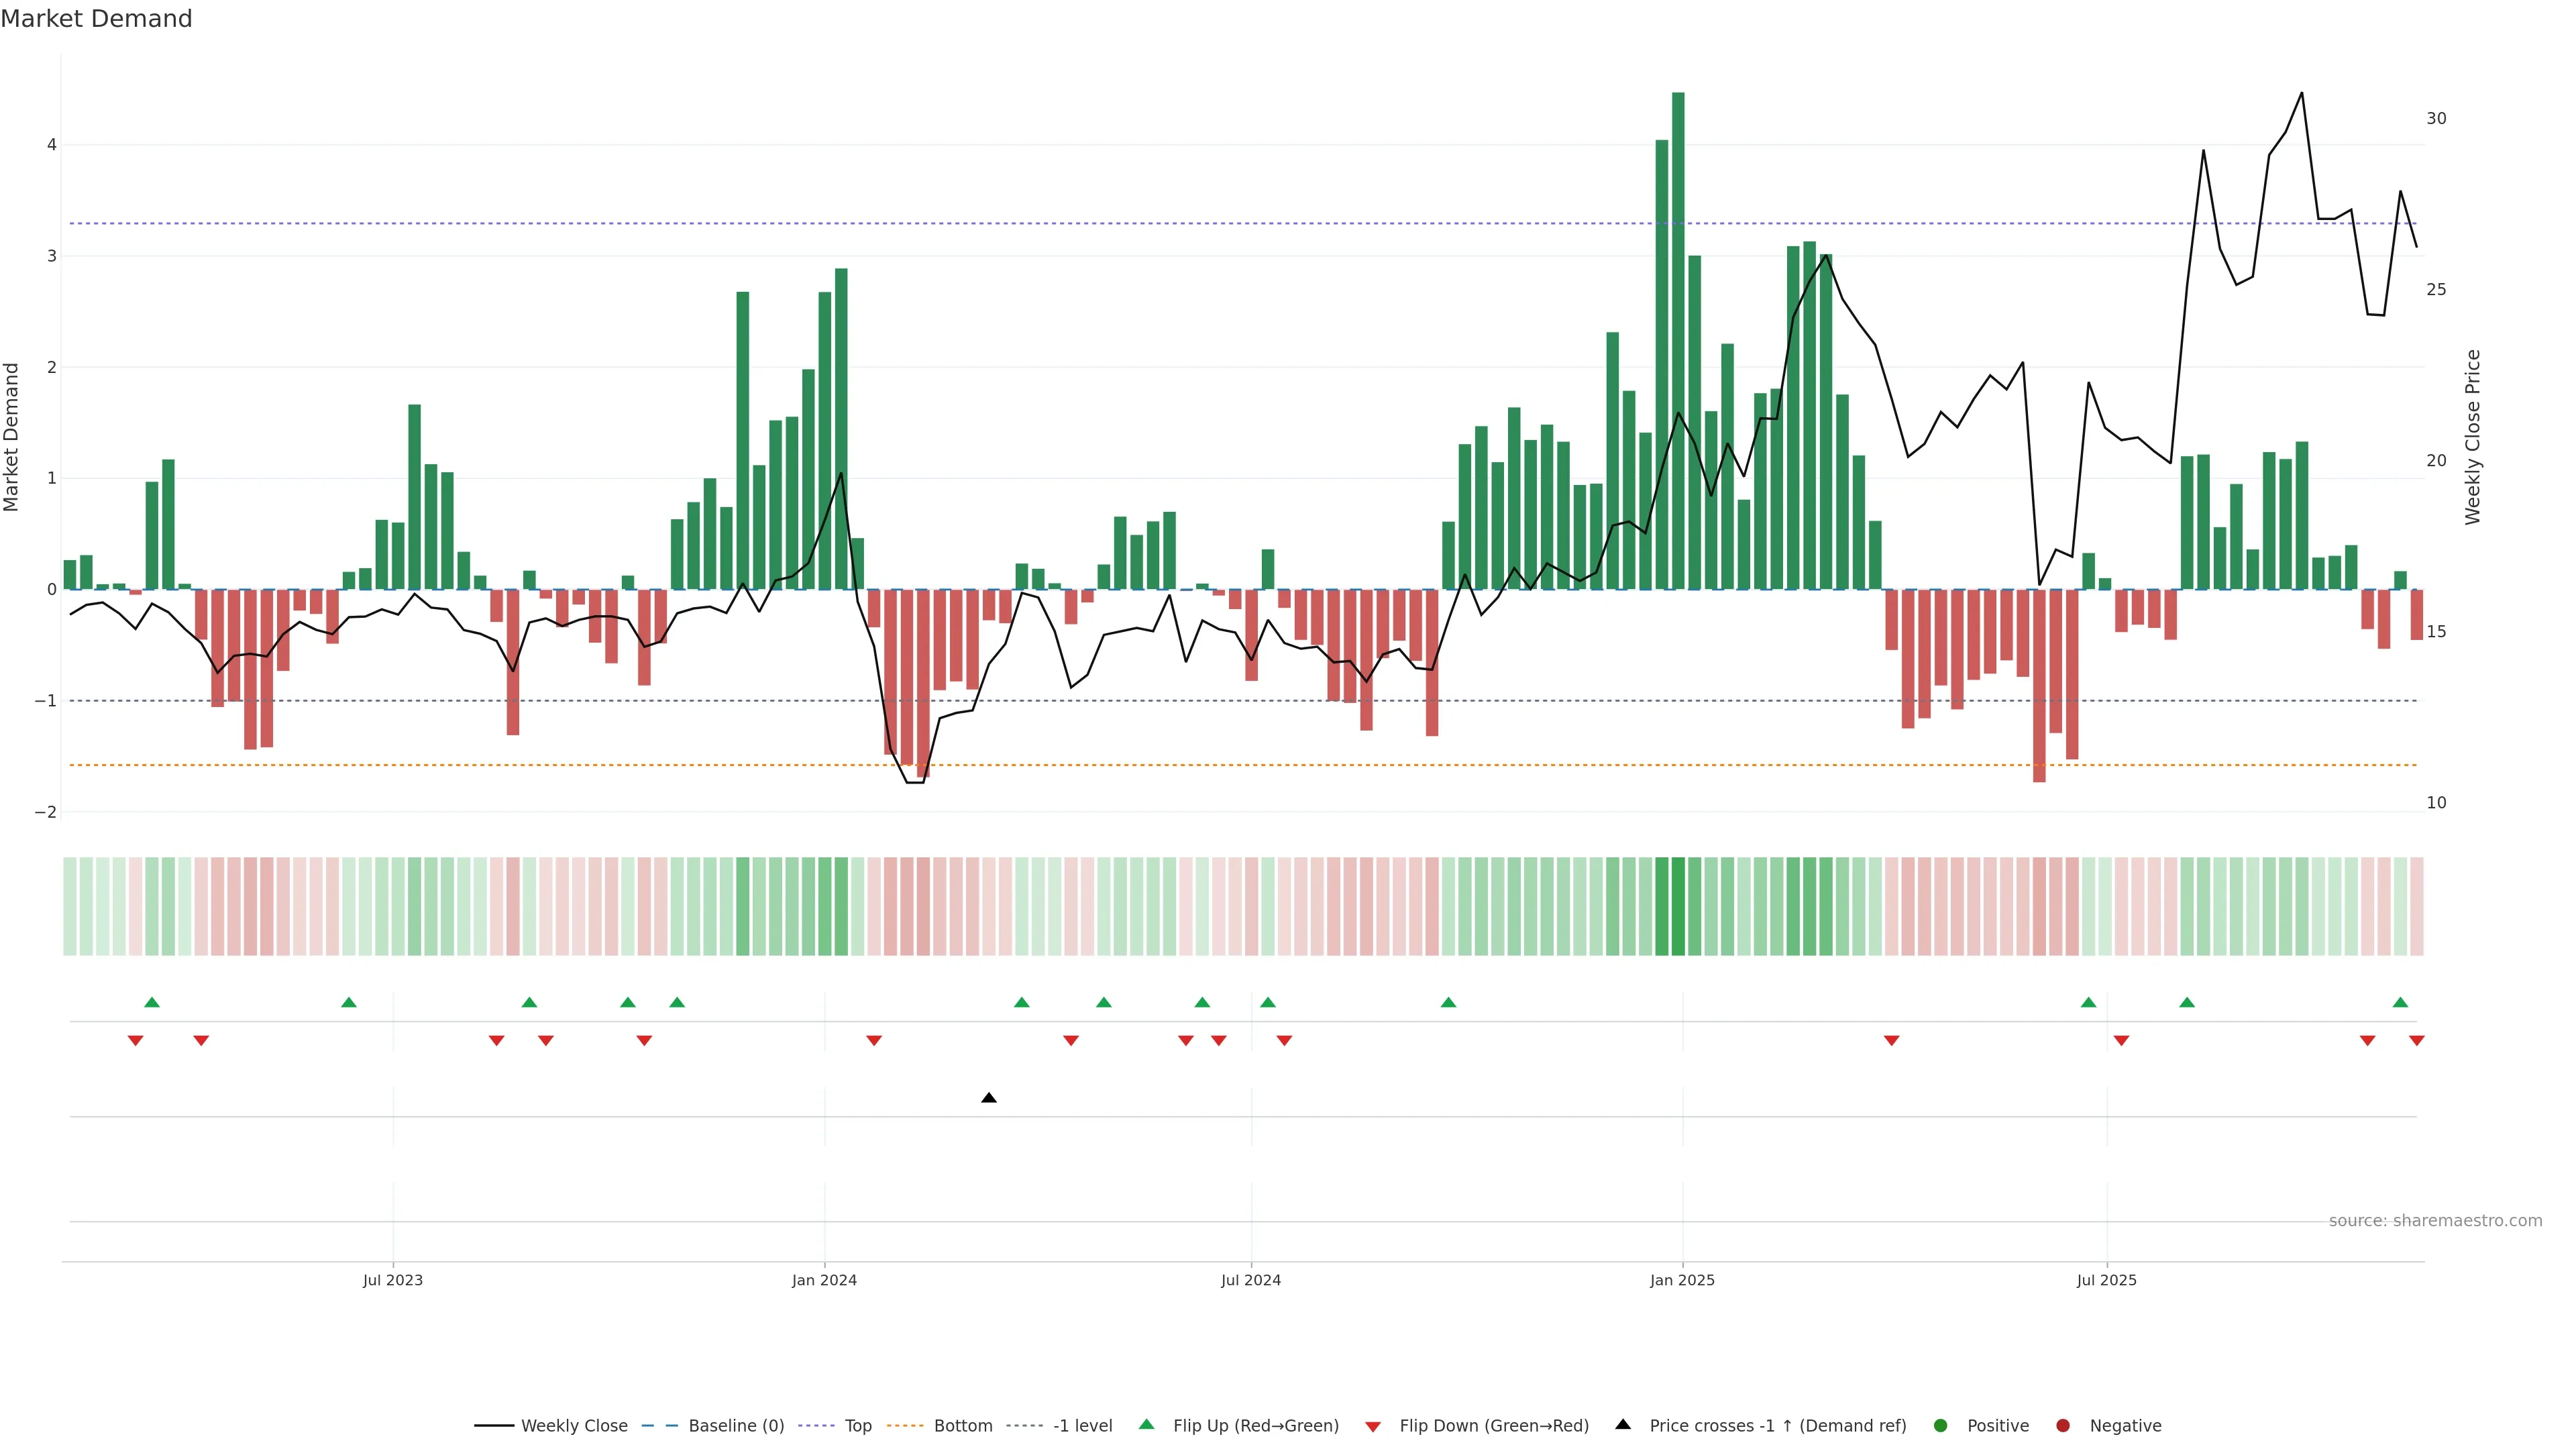Click the red Flip Down triangle legend icon
Screen dimensions: 2576x1449
pyautogui.click(x=1372, y=1426)
